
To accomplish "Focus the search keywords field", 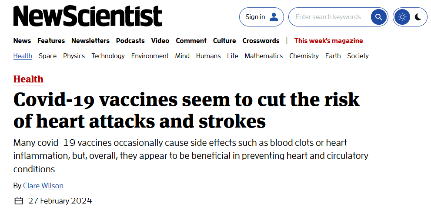I will 329,17.
